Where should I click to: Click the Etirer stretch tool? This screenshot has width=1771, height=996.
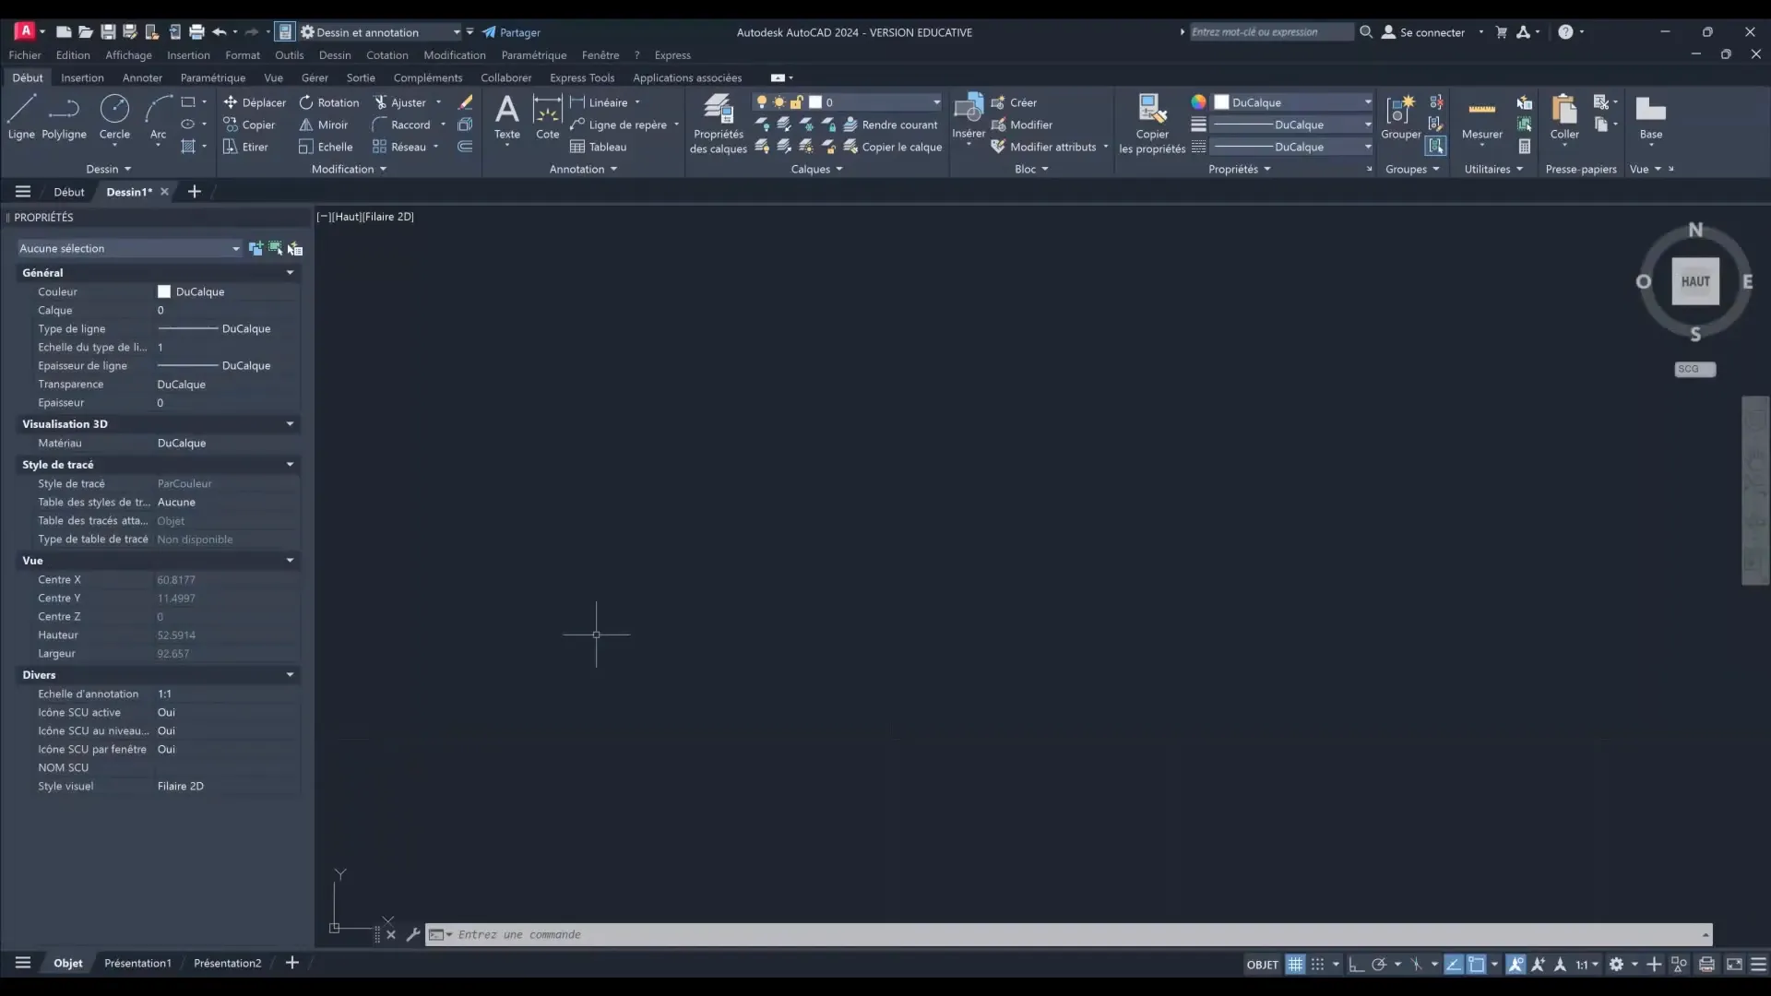click(x=246, y=147)
